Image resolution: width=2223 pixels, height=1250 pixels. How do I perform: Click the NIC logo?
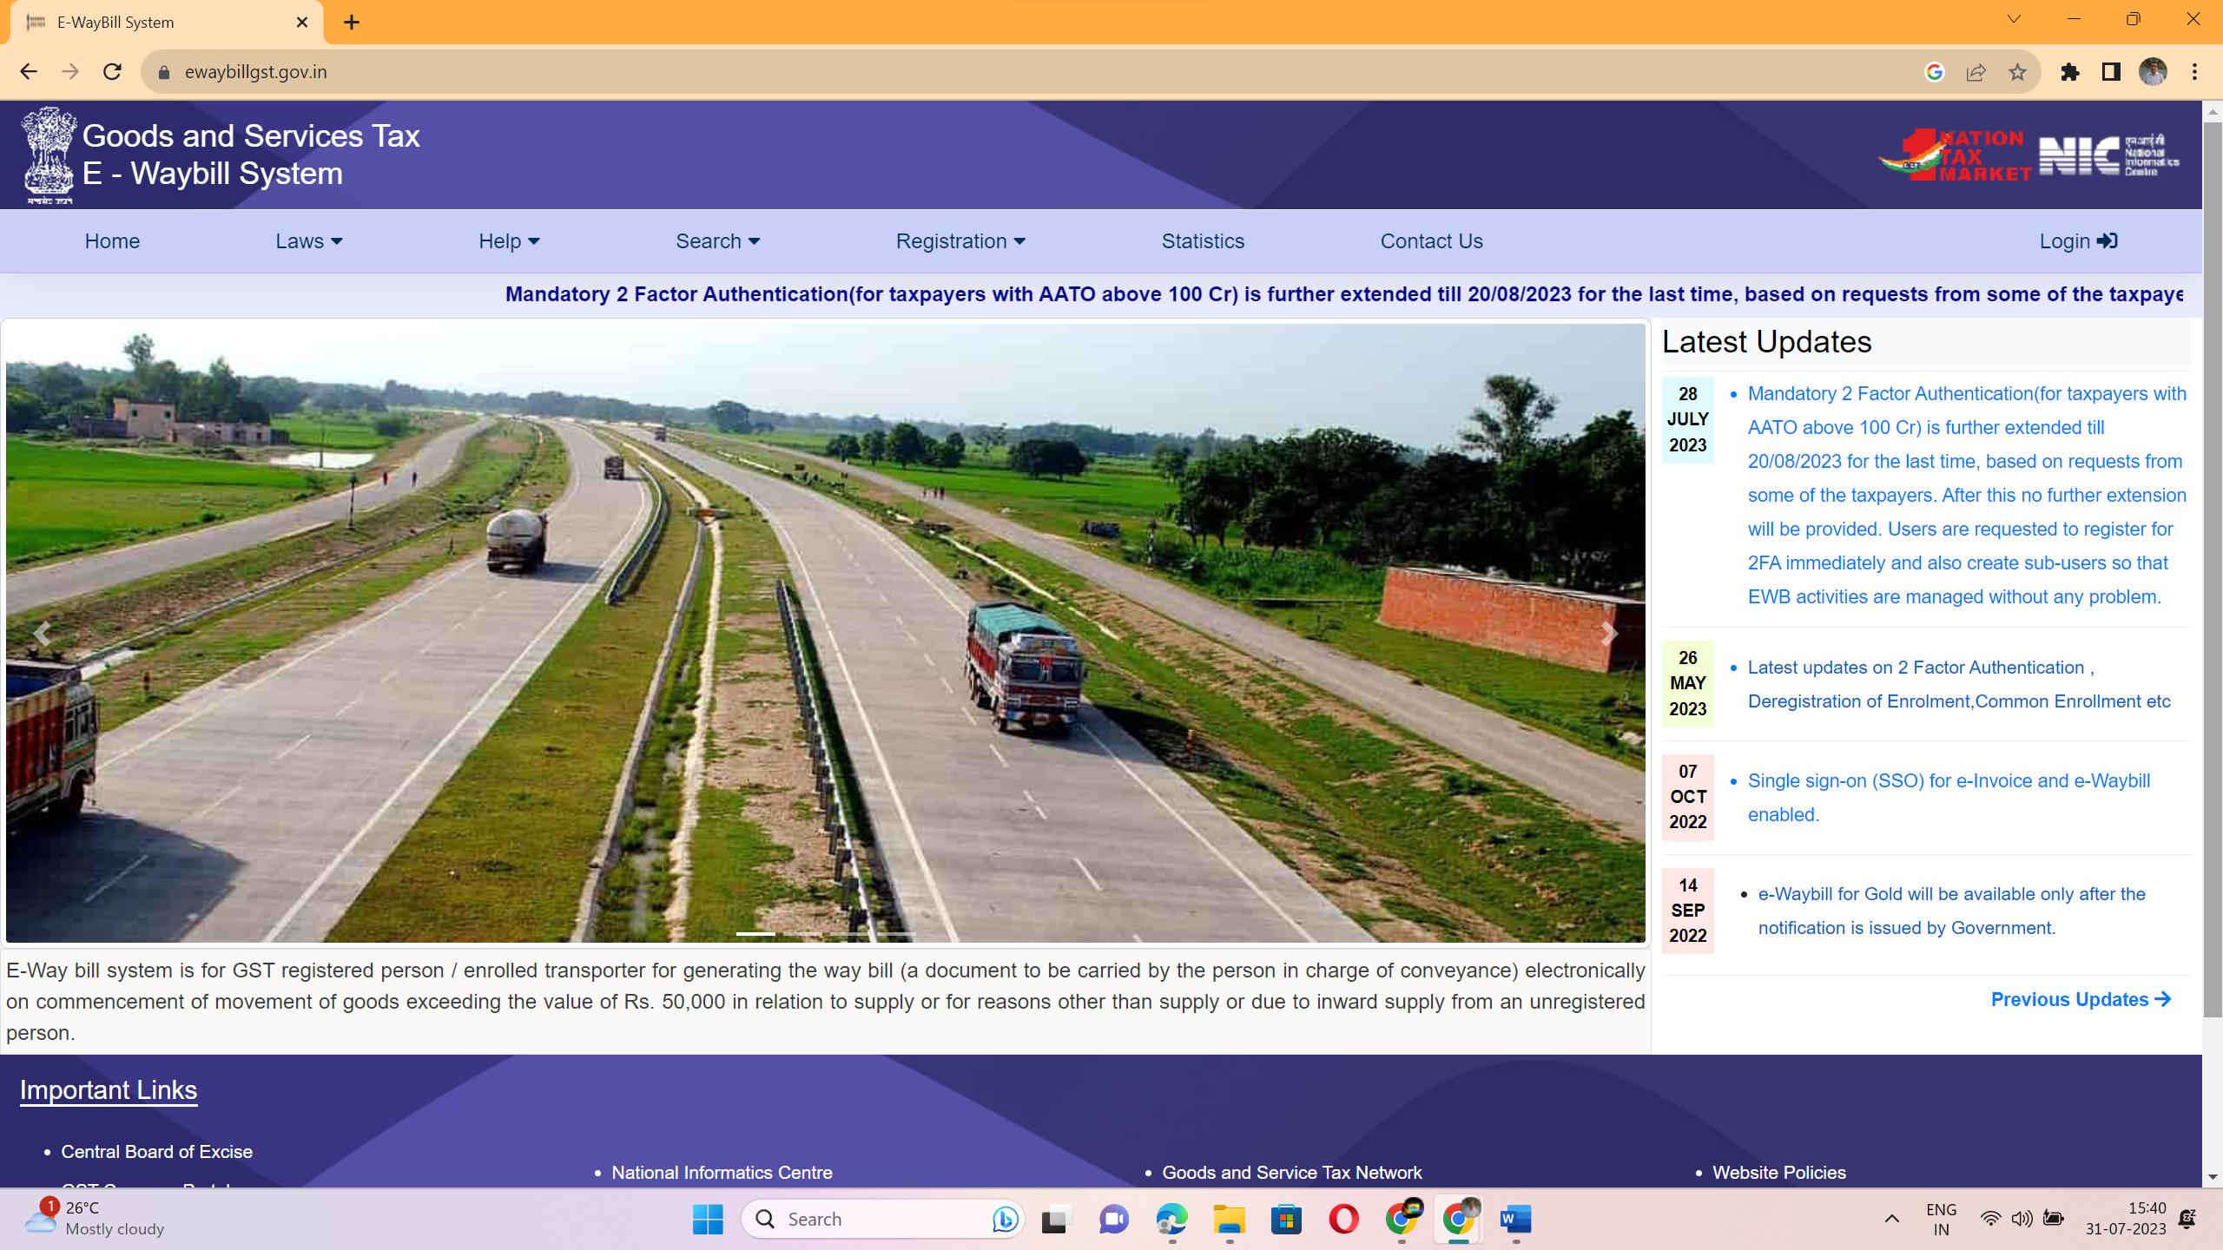(x=2108, y=156)
